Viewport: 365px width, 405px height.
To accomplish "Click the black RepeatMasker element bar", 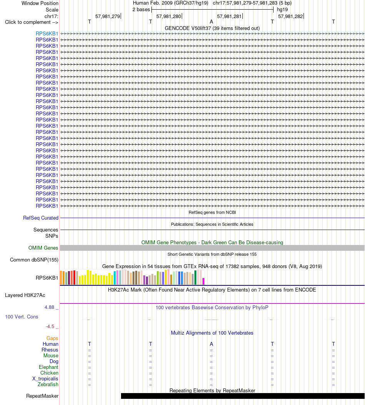I will pyautogui.click(x=243, y=396).
